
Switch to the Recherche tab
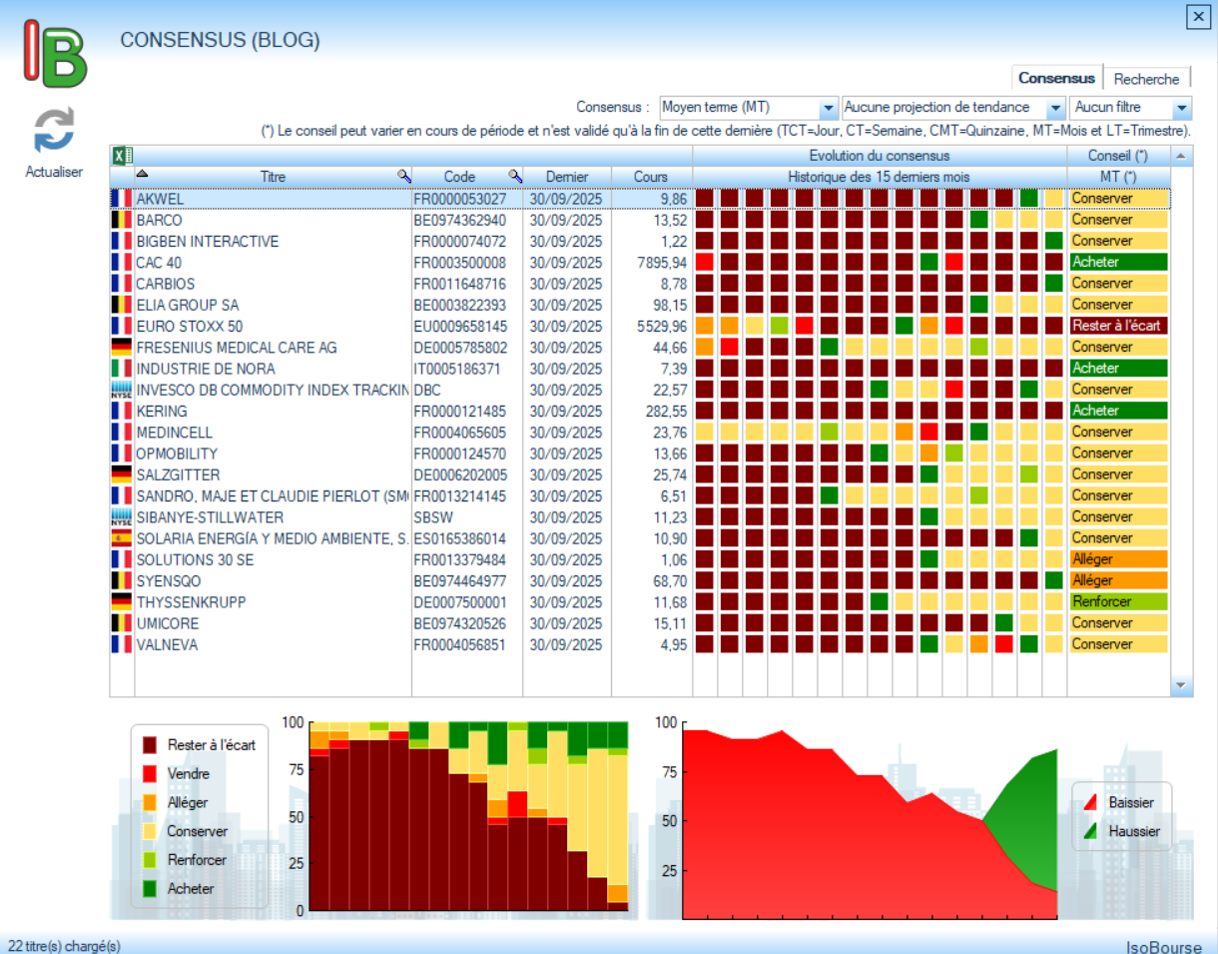point(1146,79)
